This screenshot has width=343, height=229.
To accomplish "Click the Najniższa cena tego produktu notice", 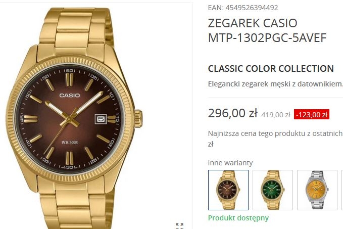I will pos(275,139).
